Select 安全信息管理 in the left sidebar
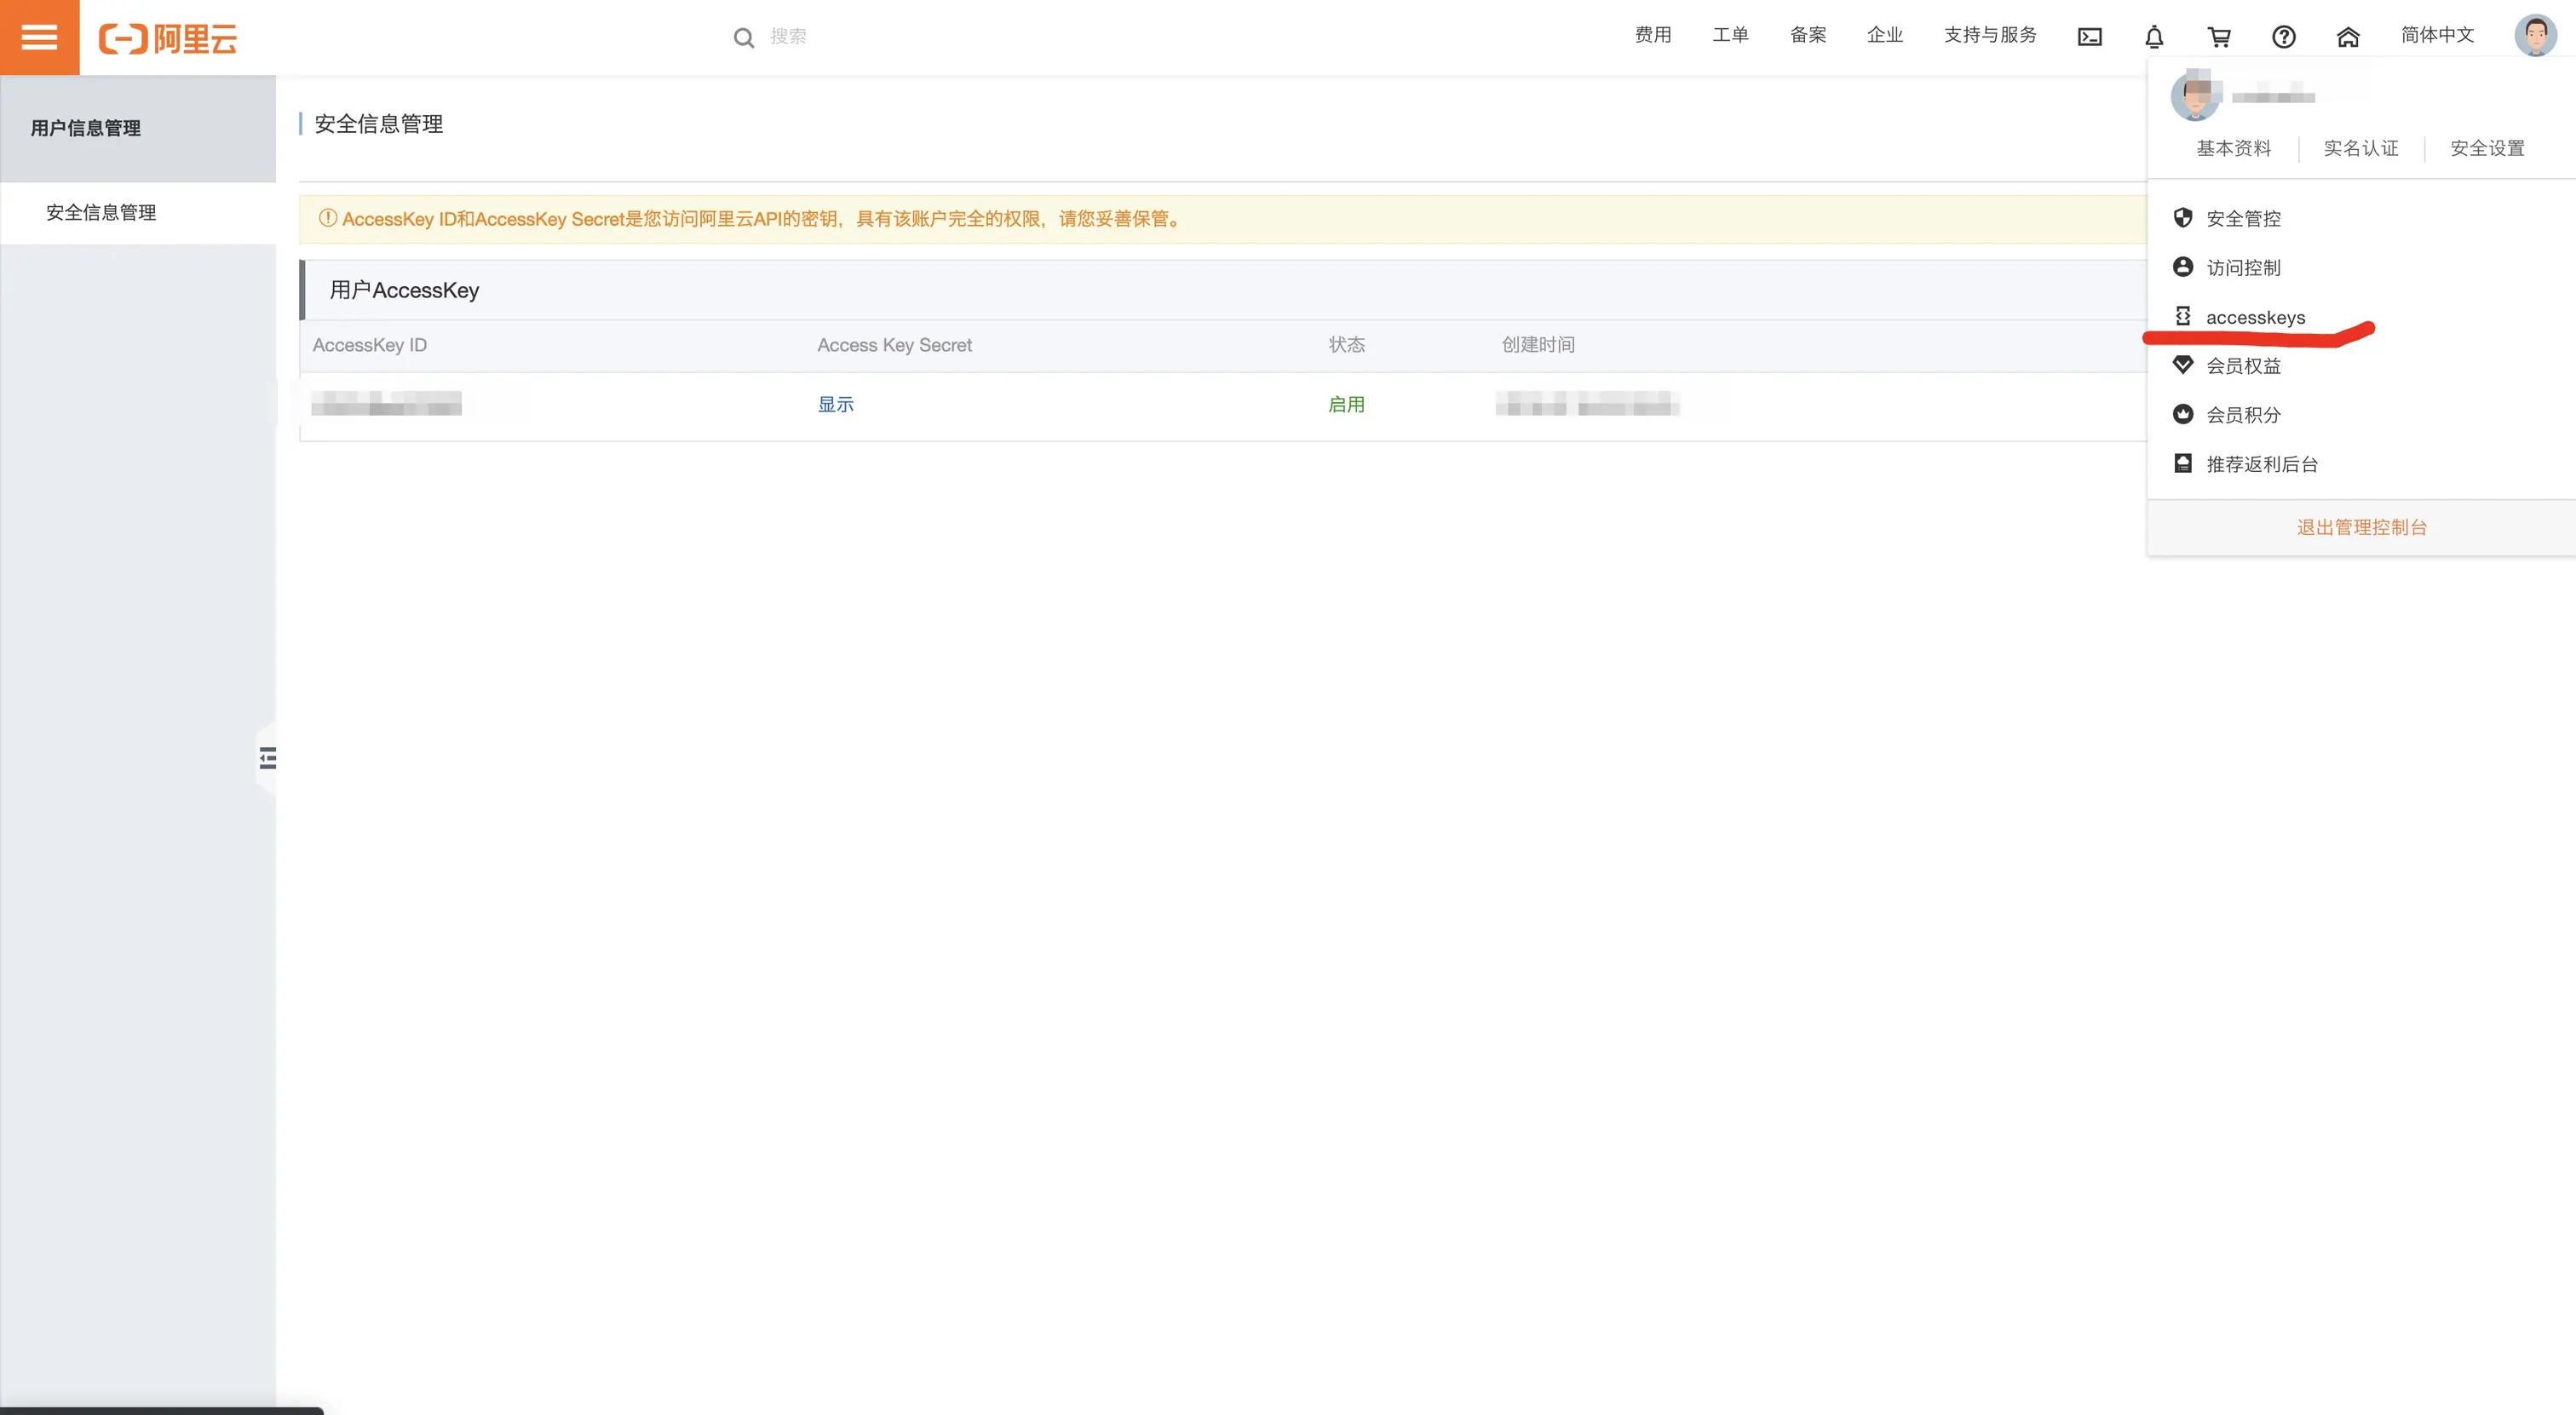 pyautogui.click(x=101, y=212)
